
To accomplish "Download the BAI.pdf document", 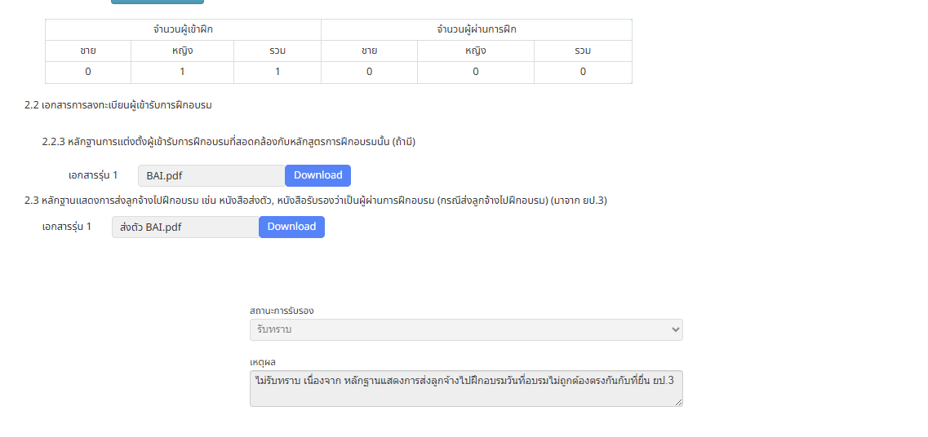I will tap(317, 175).
